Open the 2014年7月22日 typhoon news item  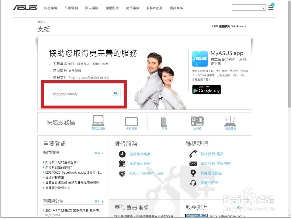click(x=73, y=211)
